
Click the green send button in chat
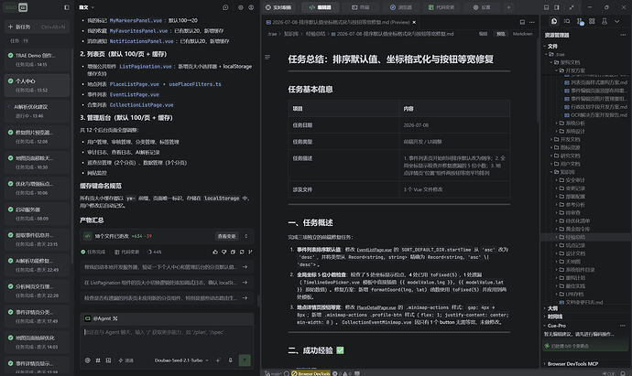pyautogui.click(x=245, y=360)
